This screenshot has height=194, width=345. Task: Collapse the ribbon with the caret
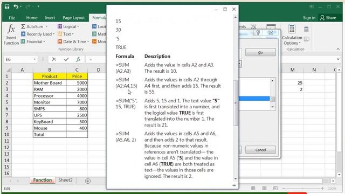[338, 49]
